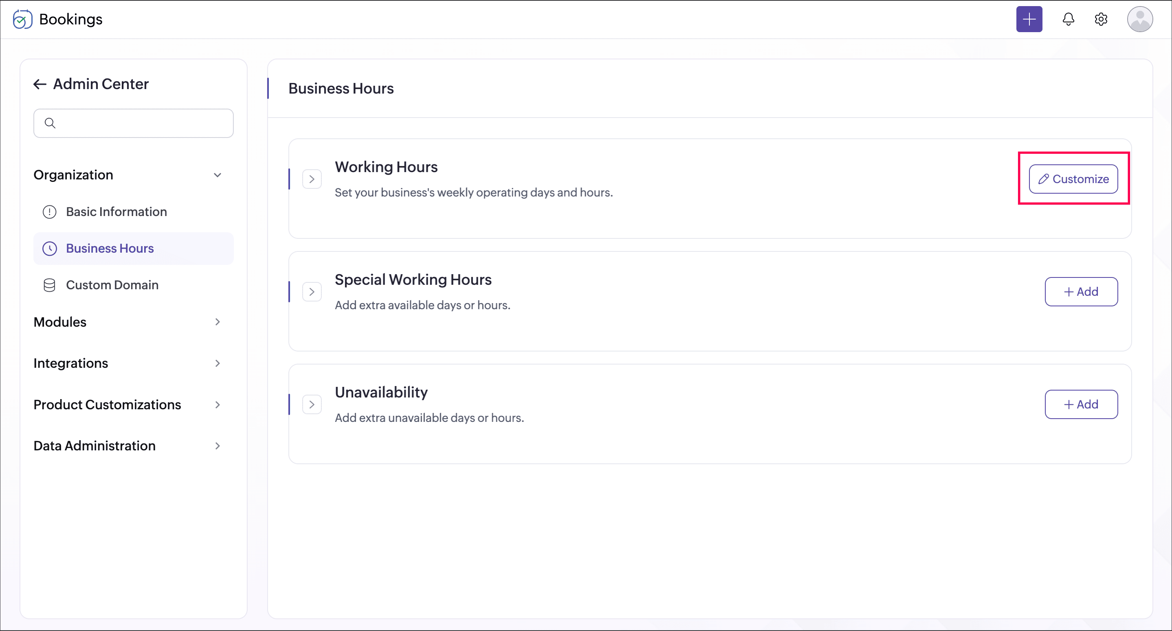Click the Bookings logo icon
Screen dimensions: 1172x631
point(22,19)
